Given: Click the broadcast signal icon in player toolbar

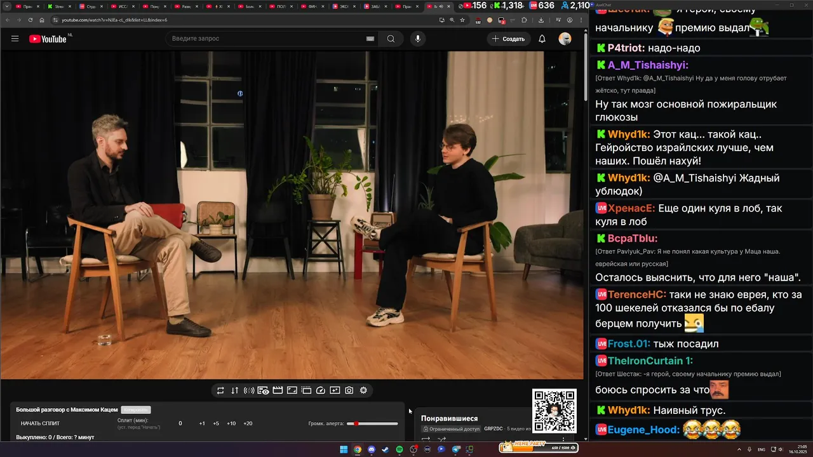Looking at the screenshot, I should click(249, 390).
